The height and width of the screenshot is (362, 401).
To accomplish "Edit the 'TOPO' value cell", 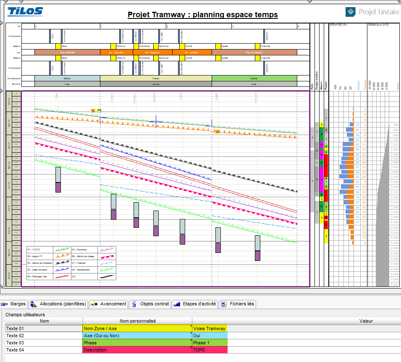I will [210, 350].
